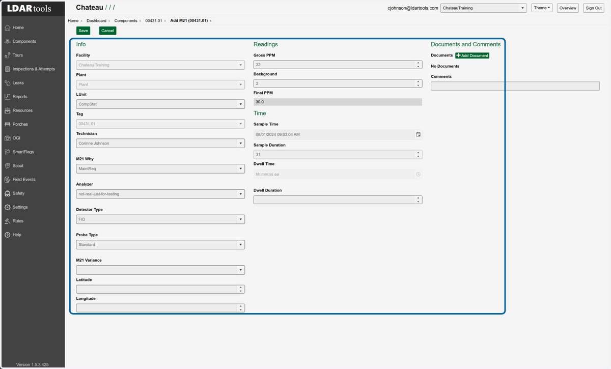
Task: Click the Safety sidebar icon
Action: coord(7,193)
